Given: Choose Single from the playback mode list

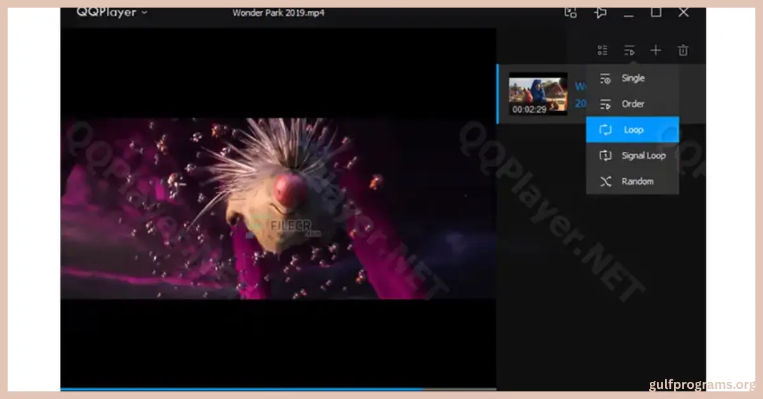Looking at the screenshot, I should pyautogui.click(x=633, y=78).
